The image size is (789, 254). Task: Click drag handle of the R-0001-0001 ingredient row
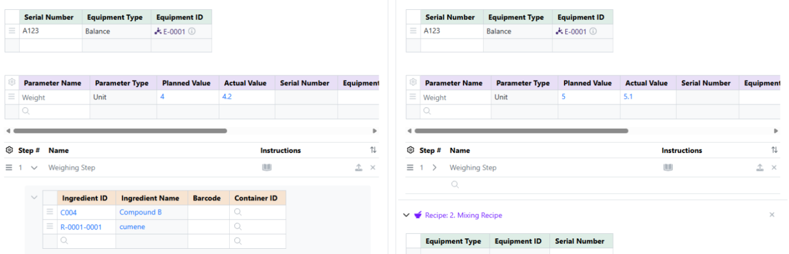point(50,227)
